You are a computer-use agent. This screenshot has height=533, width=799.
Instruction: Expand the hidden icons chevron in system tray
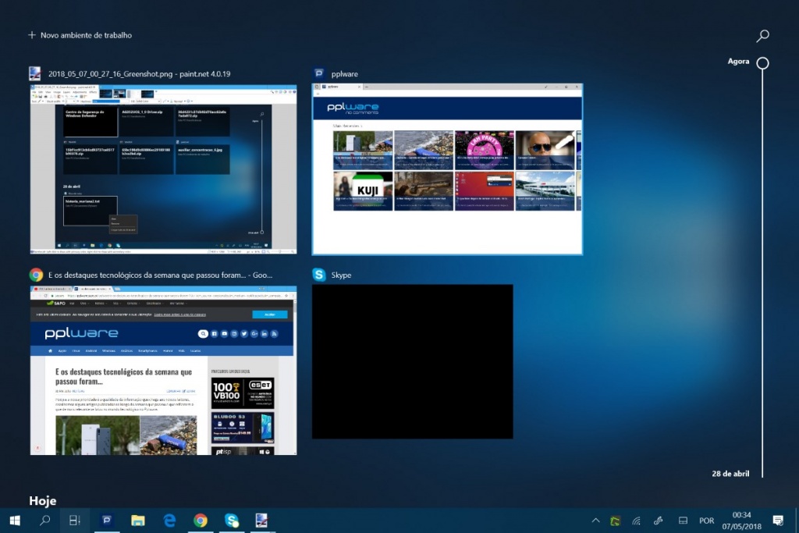click(595, 520)
